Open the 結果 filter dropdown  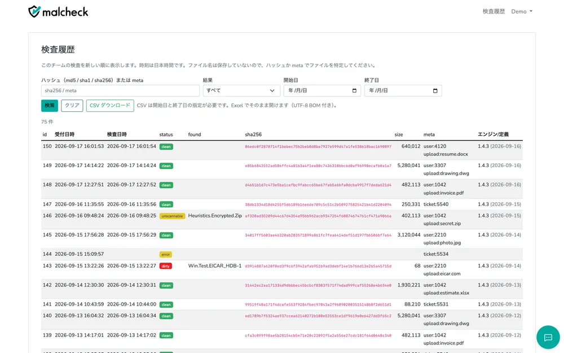(x=241, y=91)
